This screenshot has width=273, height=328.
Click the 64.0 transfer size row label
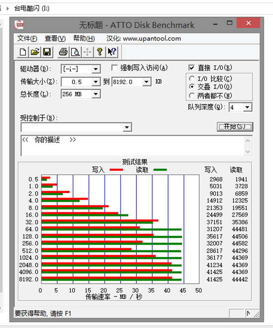click(x=32, y=229)
